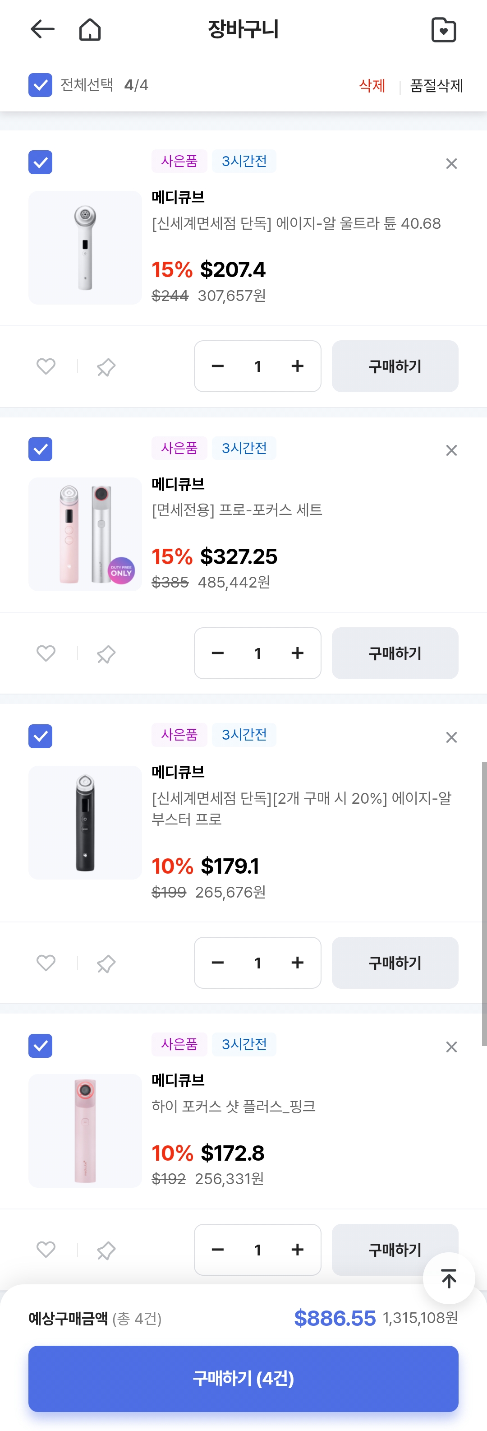The image size is (487, 1431).
Task: Decrease quantity of 프로-포커스 세트
Action: (x=218, y=653)
